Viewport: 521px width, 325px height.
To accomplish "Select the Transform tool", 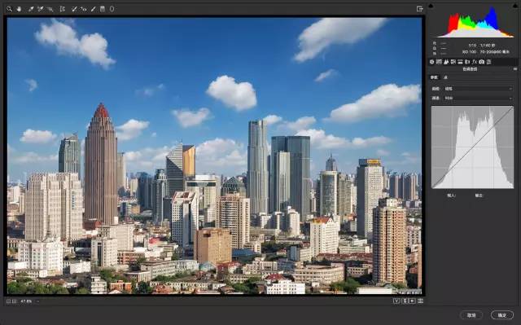I will tap(62, 9).
